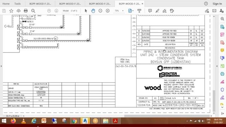
Task: Open search tools in right pane
Action: pos(222,19)
